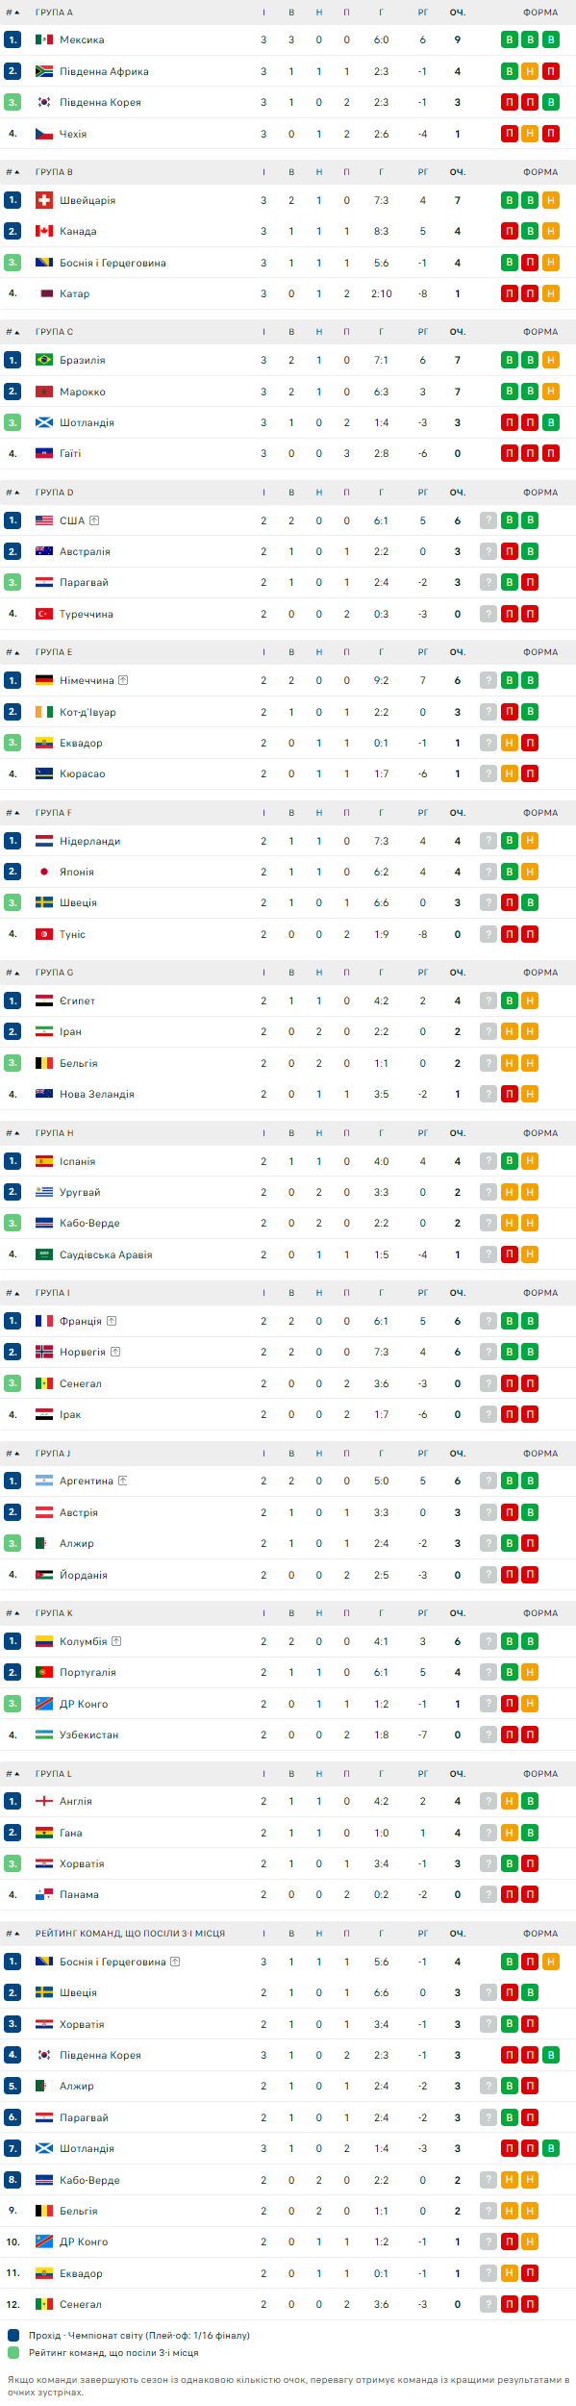The height and width of the screenshot is (2406, 576).
Task: Click the РГ column header in Group H
Action: (x=423, y=1133)
